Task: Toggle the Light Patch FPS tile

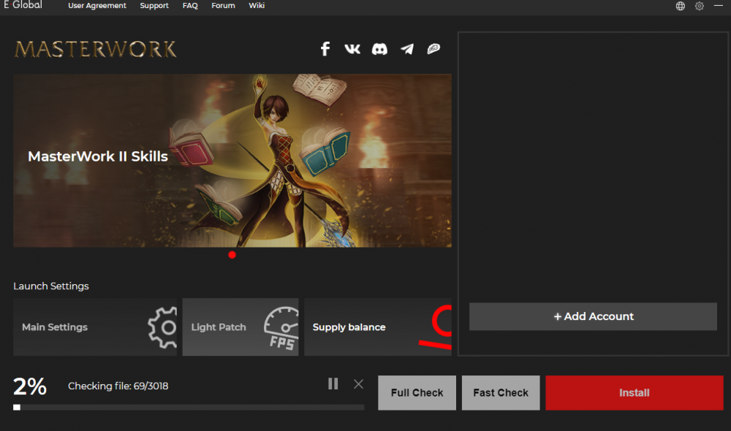Action: [x=240, y=327]
